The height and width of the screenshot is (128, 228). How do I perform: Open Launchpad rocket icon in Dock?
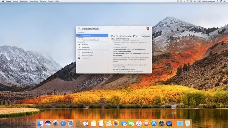tap(56, 123)
